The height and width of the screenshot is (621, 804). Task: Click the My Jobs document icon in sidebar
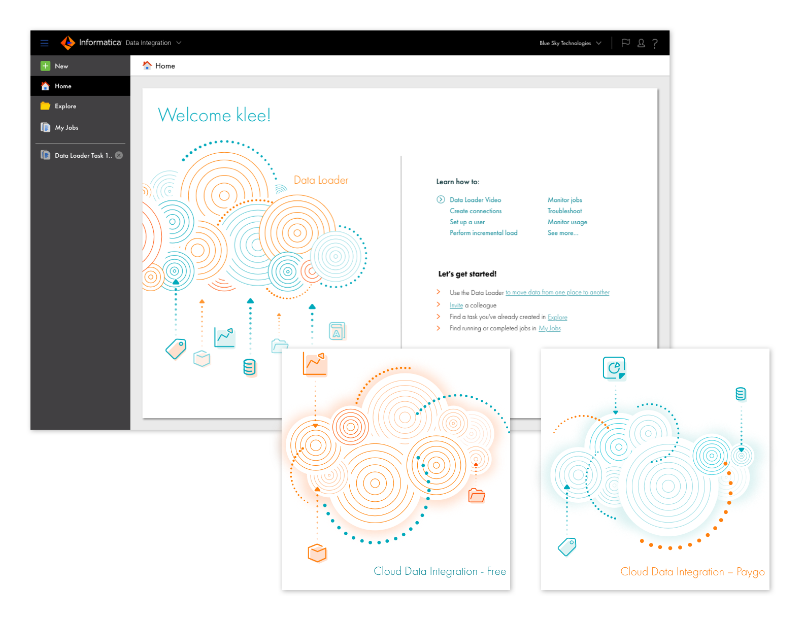[45, 127]
